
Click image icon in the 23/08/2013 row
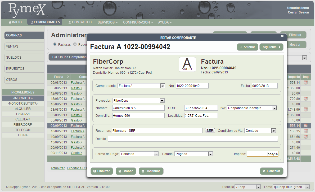click(306, 110)
